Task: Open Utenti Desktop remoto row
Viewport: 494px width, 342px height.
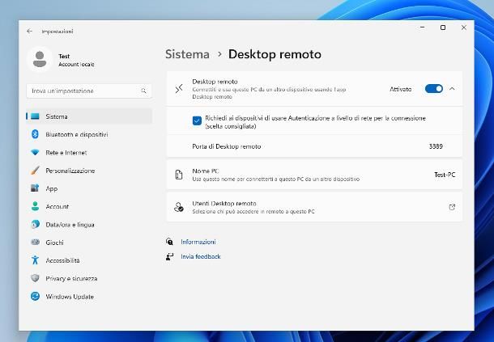Action: (314, 207)
